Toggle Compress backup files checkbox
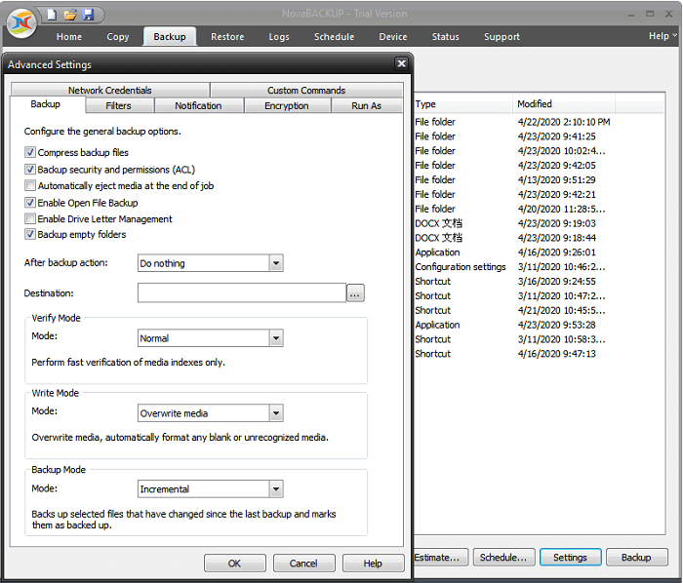 (30, 153)
